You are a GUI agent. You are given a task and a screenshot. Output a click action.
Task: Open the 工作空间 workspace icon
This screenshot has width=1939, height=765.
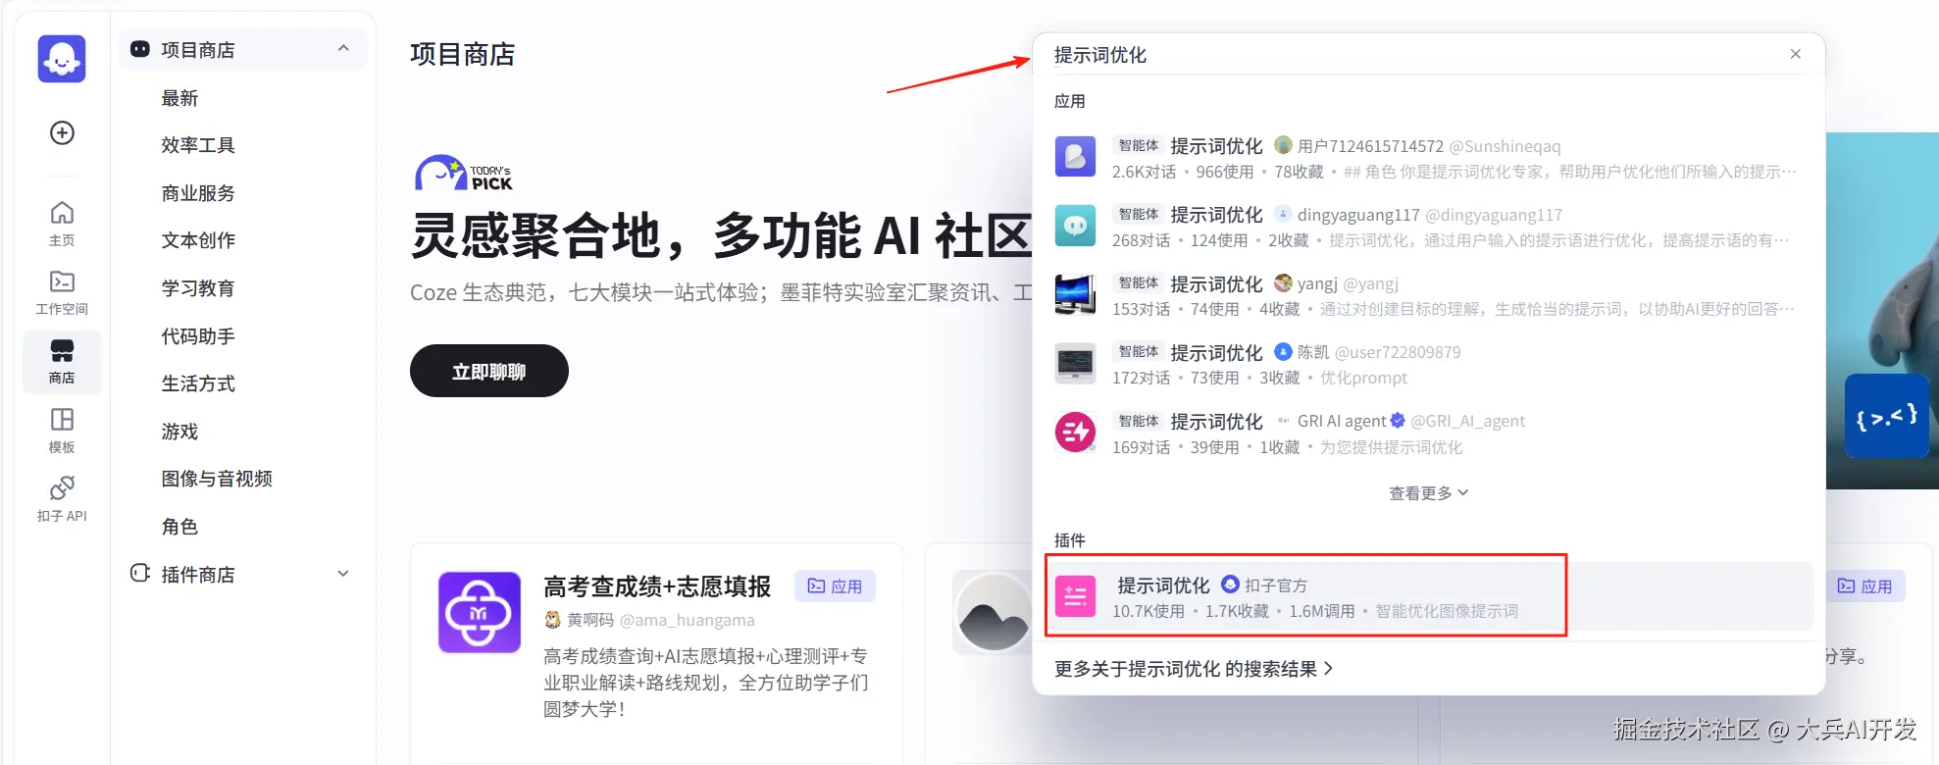pyautogui.click(x=62, y=292)
